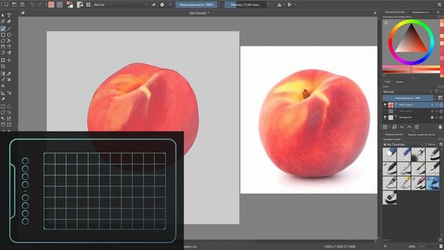Open an existing file via toolbar icon
This screenshot has height=250, width=444.
click(14, 5)
